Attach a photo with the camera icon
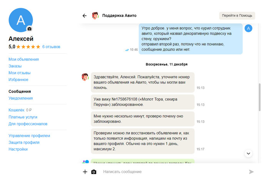 (94, 172)
